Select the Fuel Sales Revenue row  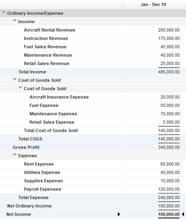[93, 47]
